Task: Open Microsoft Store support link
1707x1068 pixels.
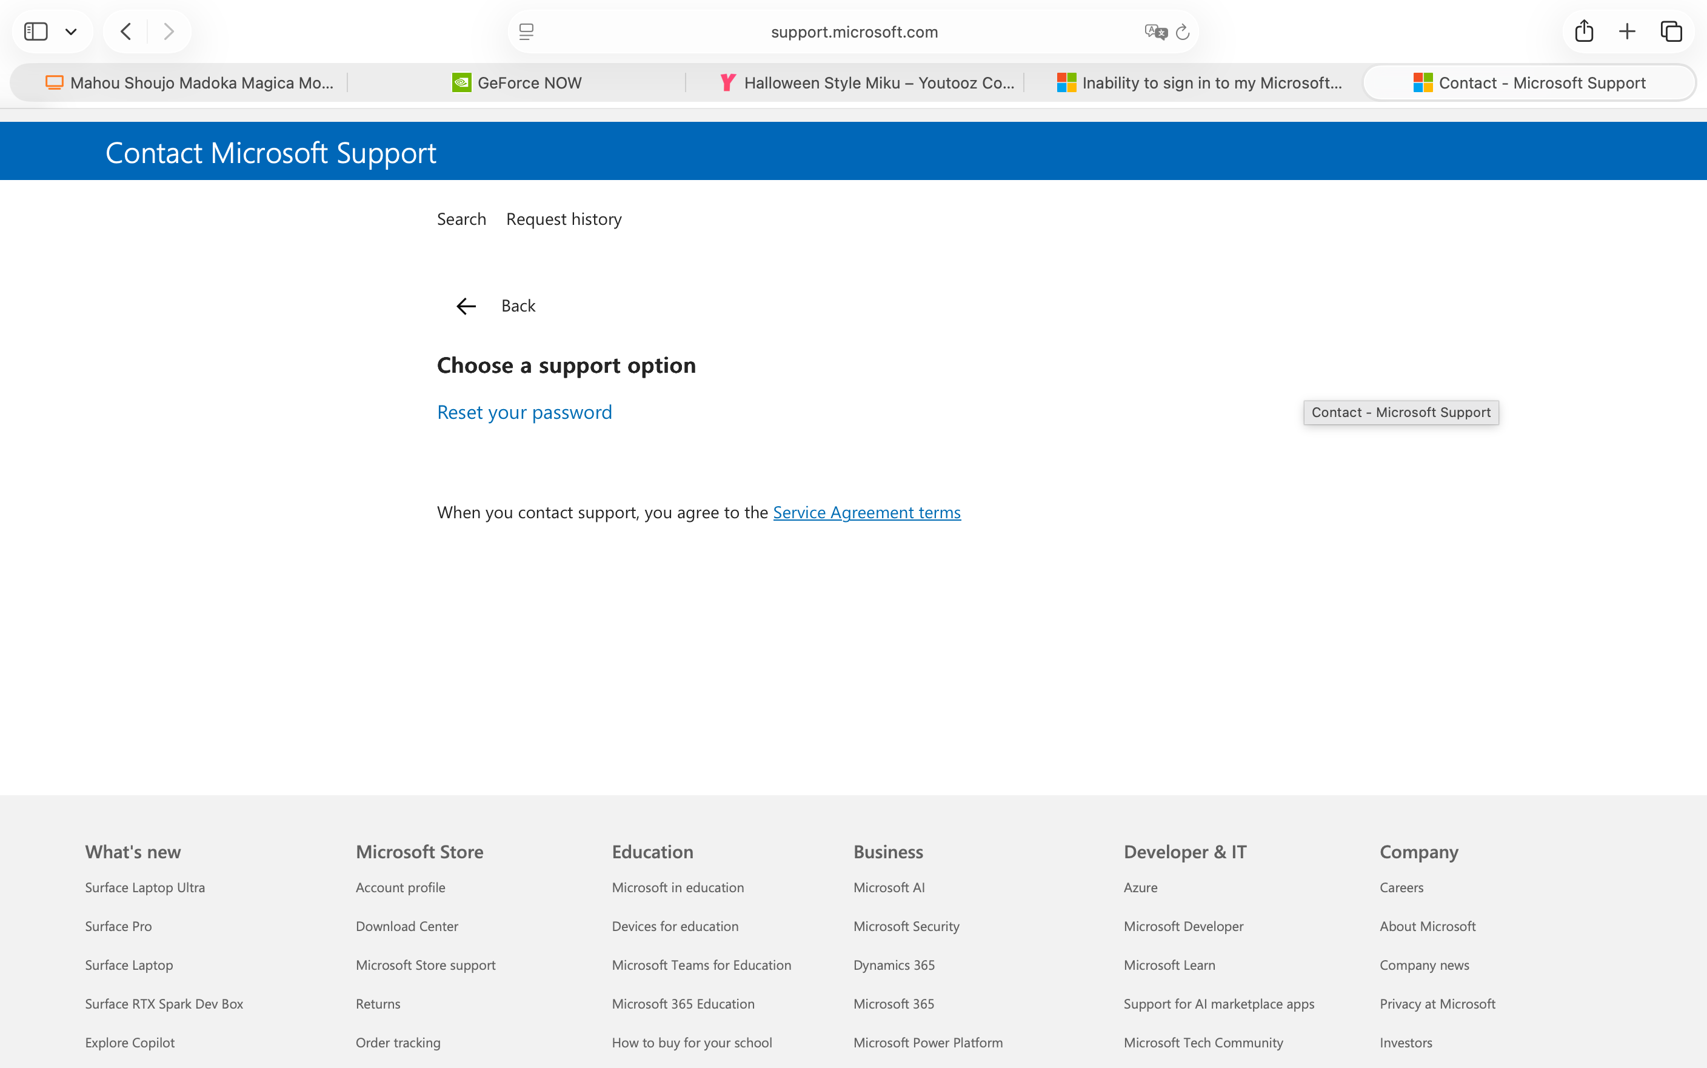Action: pos(425,965)
